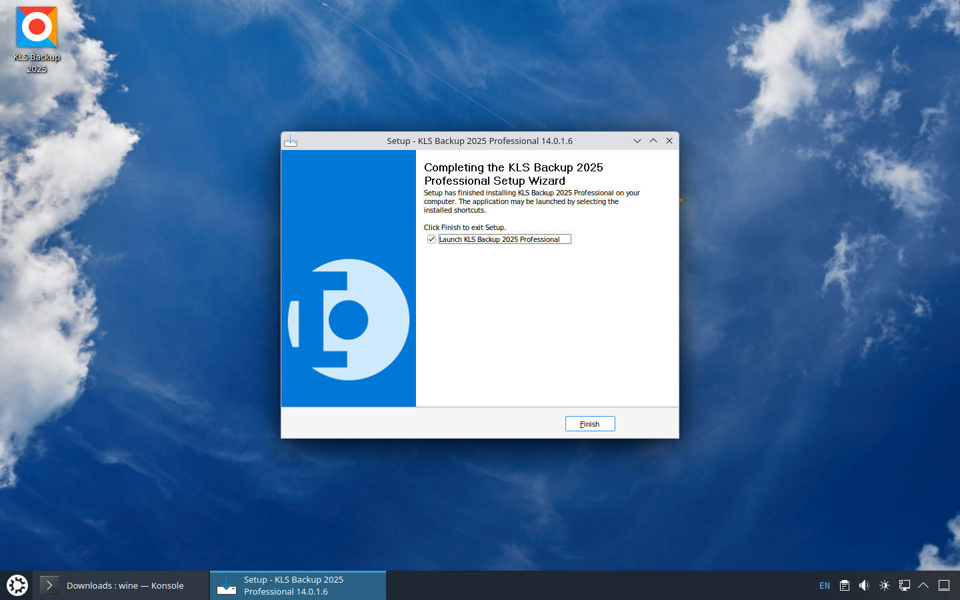Screen dimensions: 960x600
Task: Close the Setup wizard window
Action: tap(669, 141)
